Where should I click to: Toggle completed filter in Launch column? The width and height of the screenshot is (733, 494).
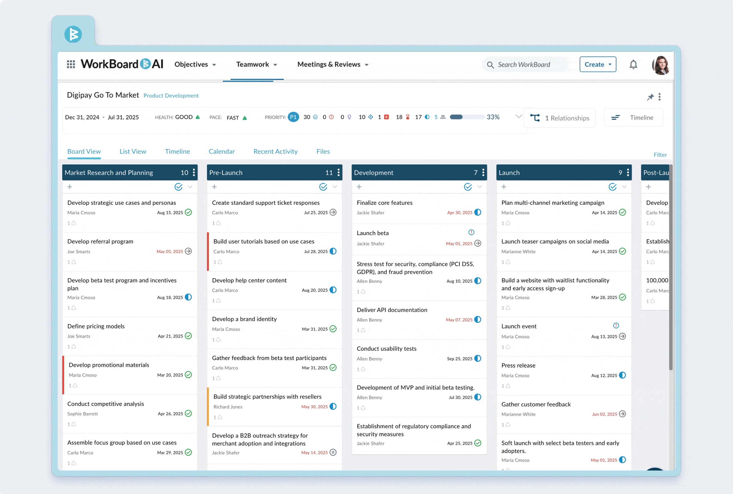click(x=613, y=187)
